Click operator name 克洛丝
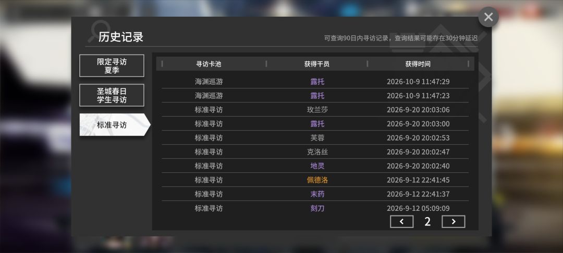The width and height of the screenshot is (563, 253). point(317,152)
